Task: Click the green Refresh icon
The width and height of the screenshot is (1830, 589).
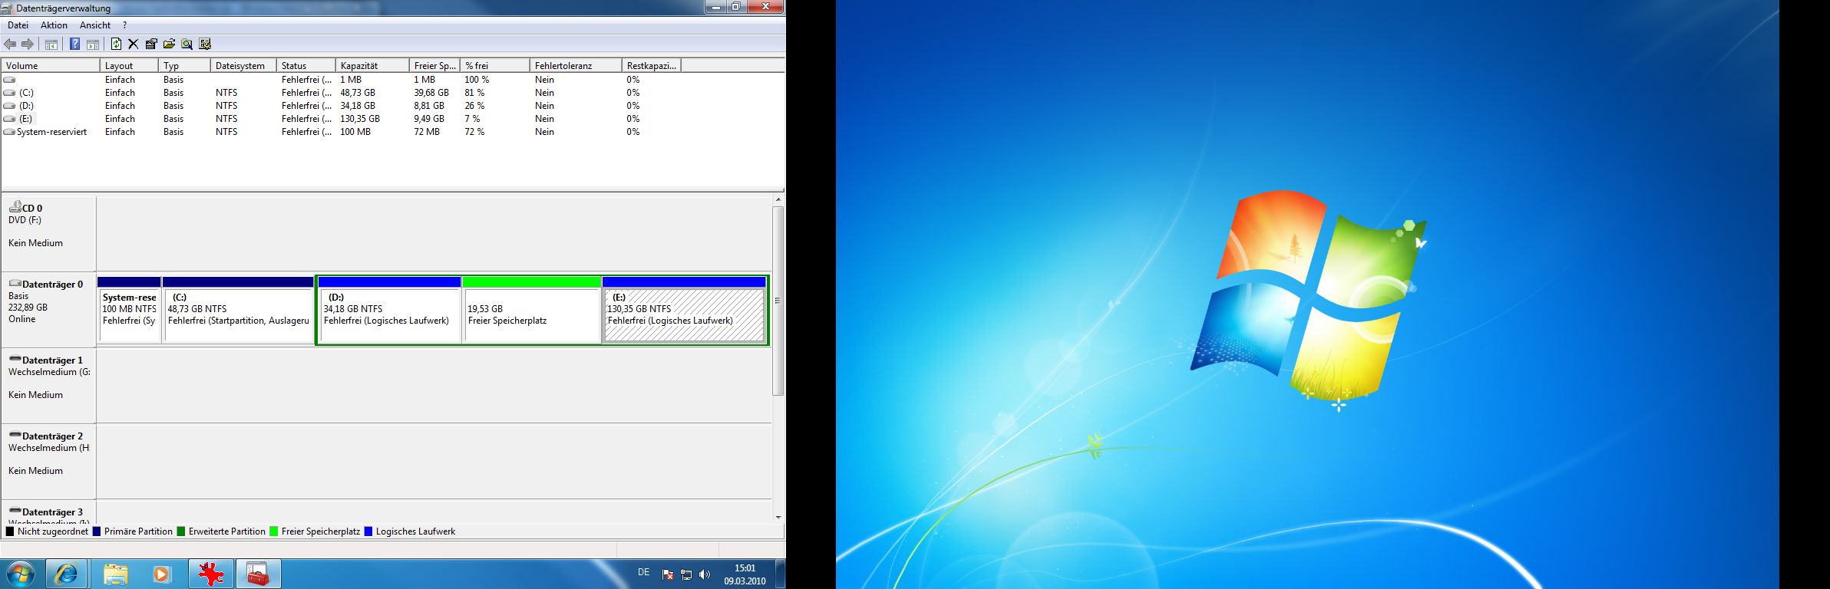Action: (x=116, y=44)
